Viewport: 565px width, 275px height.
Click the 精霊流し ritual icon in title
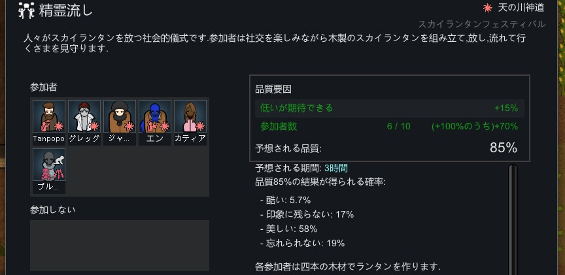click(26, 10)
